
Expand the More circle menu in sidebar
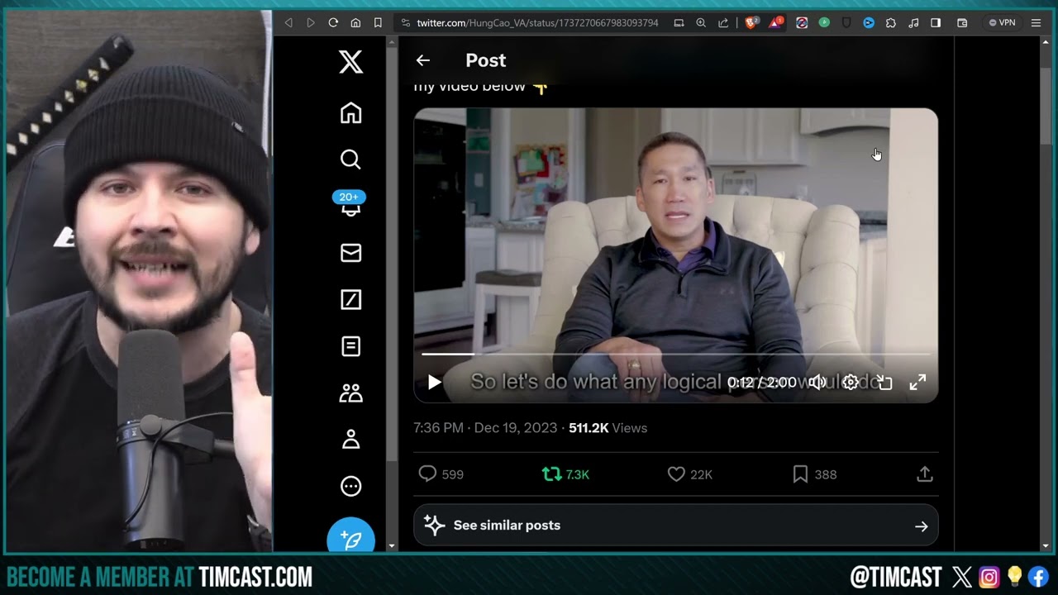pos(350,486)
